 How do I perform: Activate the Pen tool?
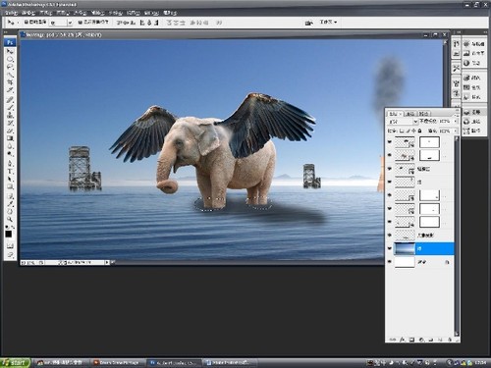(x=10, y=163)
